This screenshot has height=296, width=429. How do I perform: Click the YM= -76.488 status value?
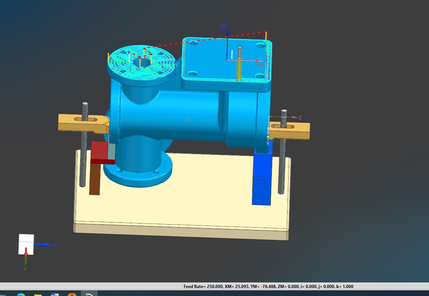coord(263,287)
